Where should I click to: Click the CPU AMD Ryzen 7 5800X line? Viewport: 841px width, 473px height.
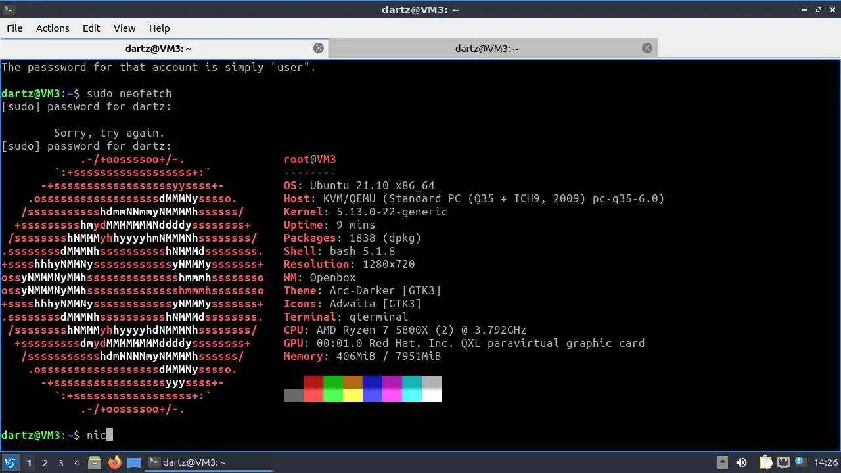click(405, 330)
